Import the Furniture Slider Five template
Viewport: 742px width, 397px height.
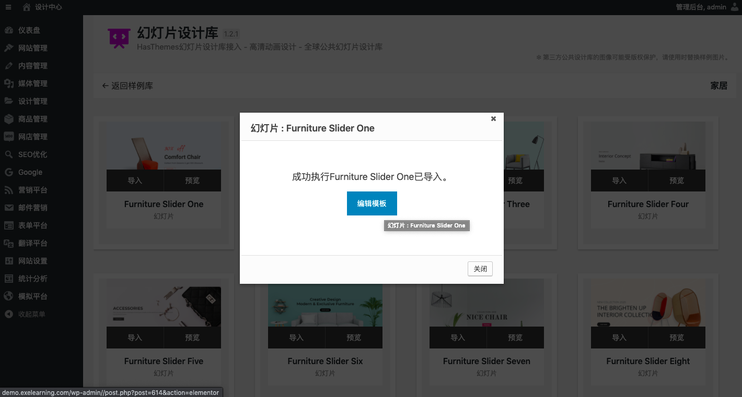coord(135,338)
